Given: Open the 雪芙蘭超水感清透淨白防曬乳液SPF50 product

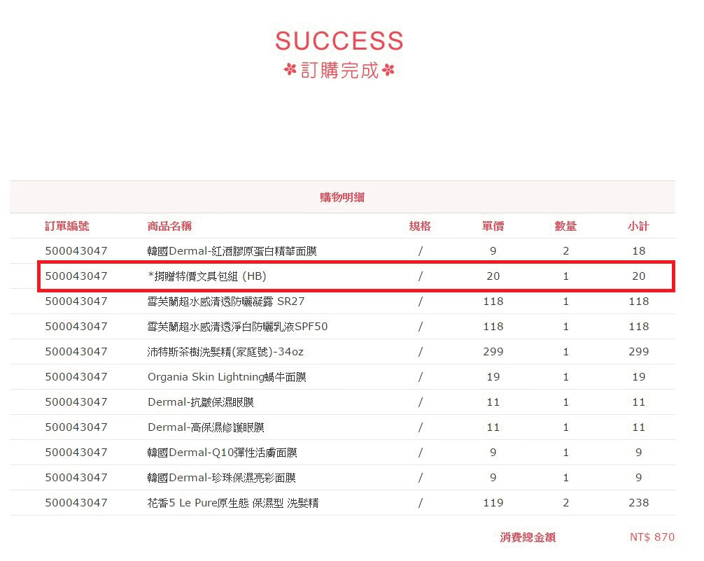Looking at the screenshot, I should 237,327.
